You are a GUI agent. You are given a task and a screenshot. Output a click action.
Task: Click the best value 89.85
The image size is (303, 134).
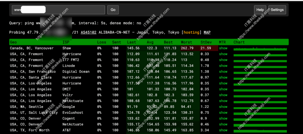(x=169, y=106)
